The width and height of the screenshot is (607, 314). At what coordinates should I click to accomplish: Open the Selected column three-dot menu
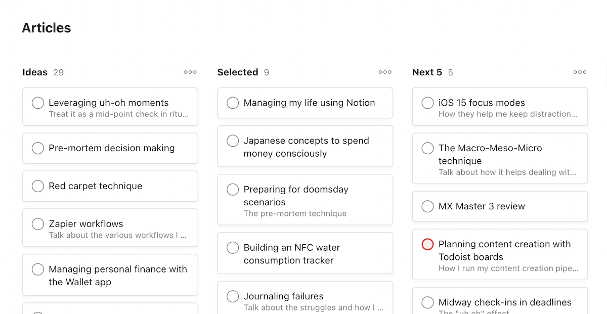[385, 72]
